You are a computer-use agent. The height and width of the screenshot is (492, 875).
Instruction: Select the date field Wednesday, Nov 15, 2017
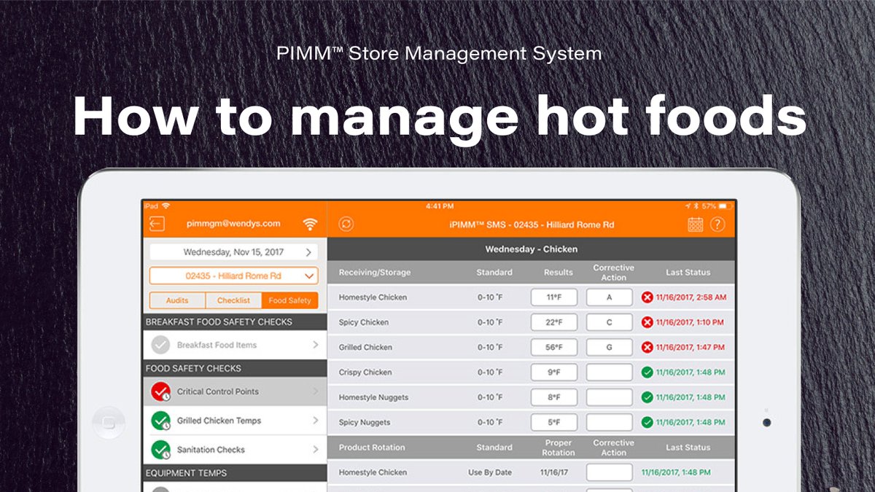coord(233,252)
